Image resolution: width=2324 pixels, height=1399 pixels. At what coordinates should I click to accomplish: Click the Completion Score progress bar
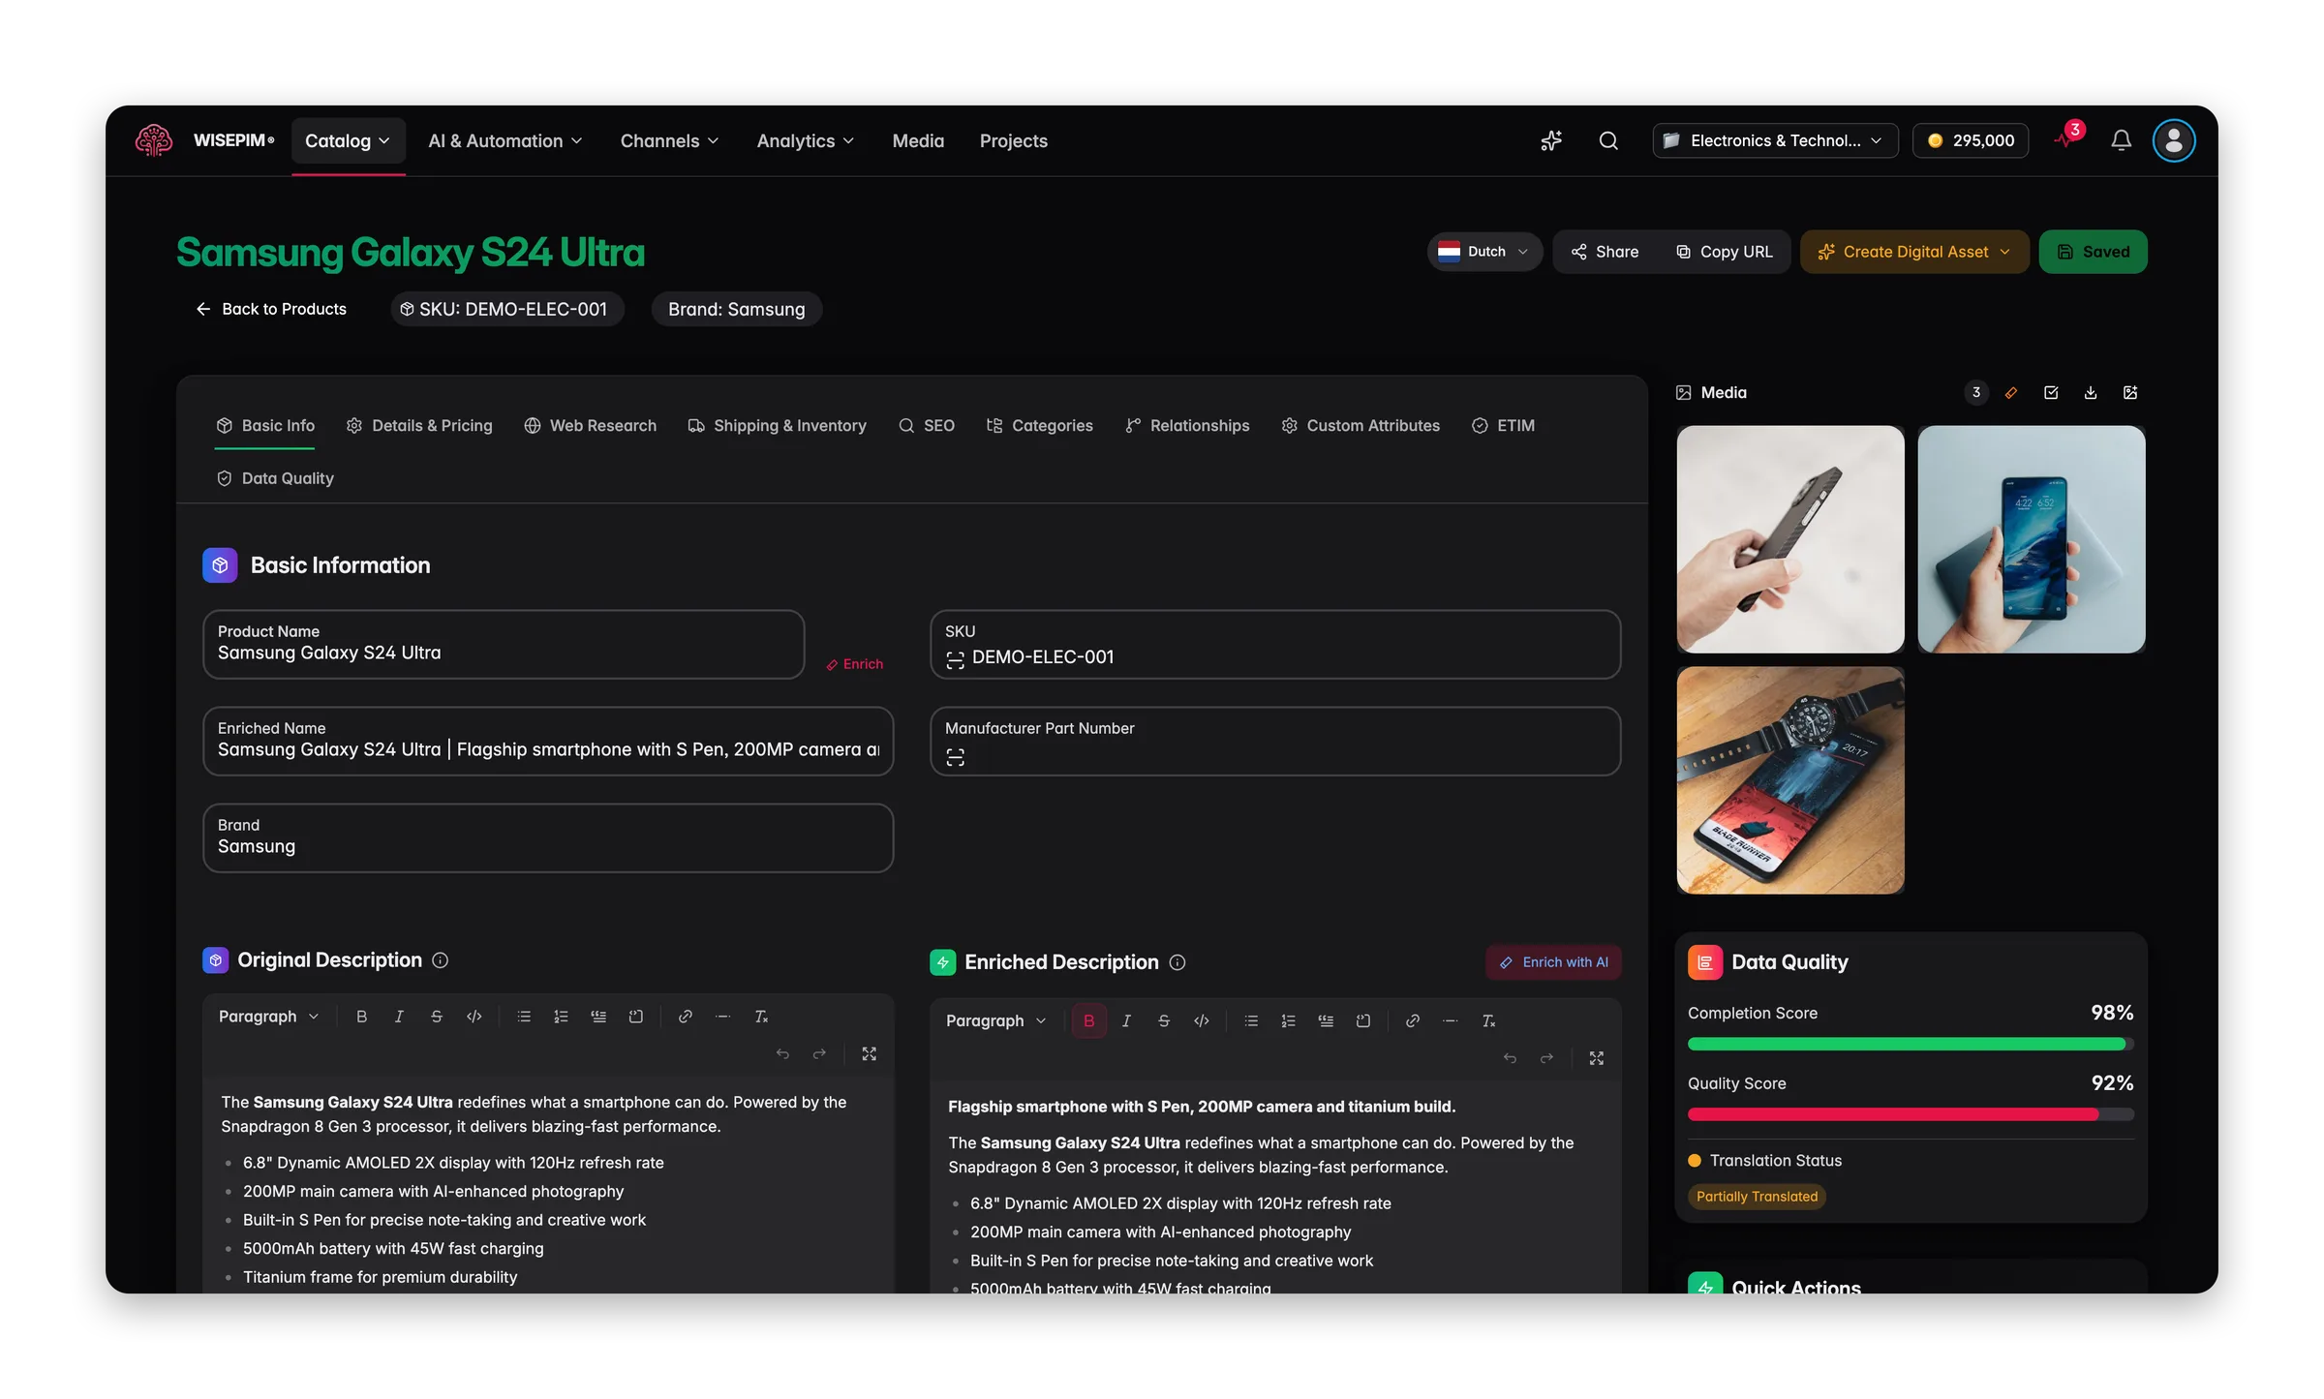coord(1911,1044)
